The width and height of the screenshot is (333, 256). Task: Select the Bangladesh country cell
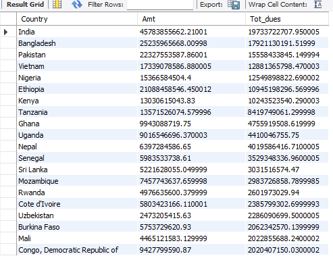pyautogui.click(x=77, y=43)
